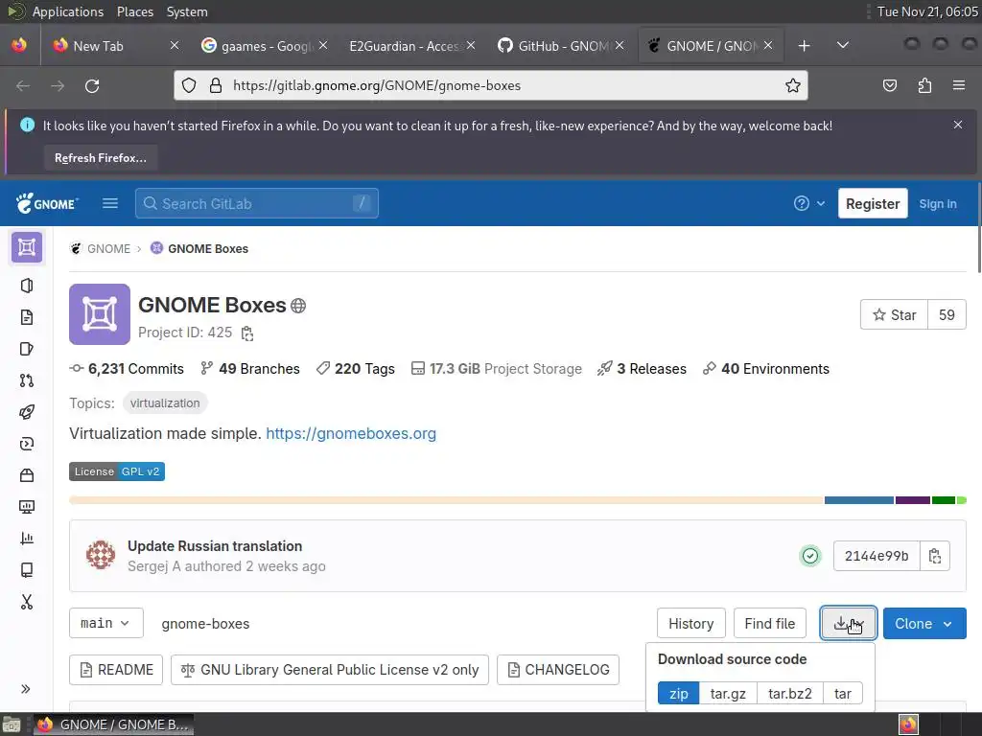Reload the page in Firefox
The width and height of the screenshot is (982, 736).
click(92, 85)
